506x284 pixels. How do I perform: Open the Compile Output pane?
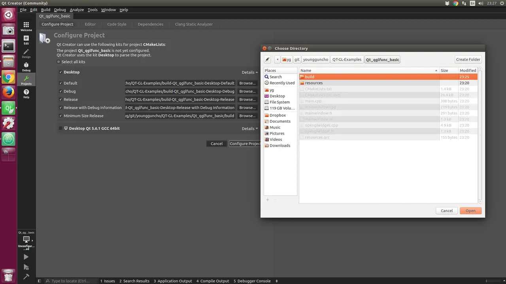click(x=213, y=281)
